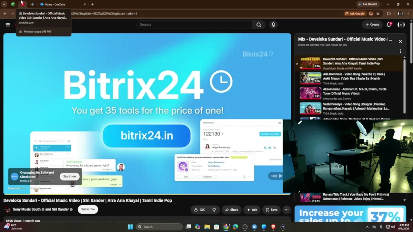Image resolution: width=413 pixels, height=232 pixels.
Task: Click the microphone icon in system tray
Action: [381, 227]
